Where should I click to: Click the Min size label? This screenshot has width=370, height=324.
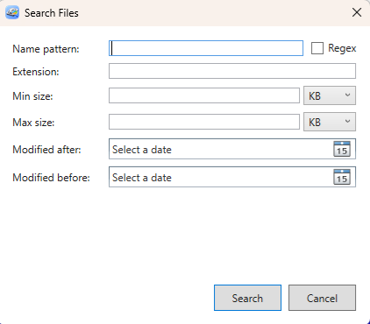coord(32,96)
